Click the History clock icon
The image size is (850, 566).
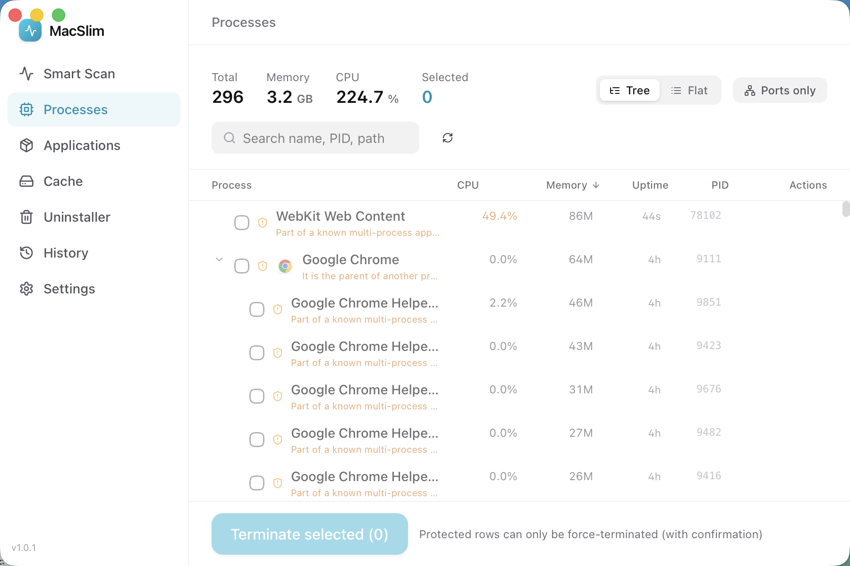[26, 253]
